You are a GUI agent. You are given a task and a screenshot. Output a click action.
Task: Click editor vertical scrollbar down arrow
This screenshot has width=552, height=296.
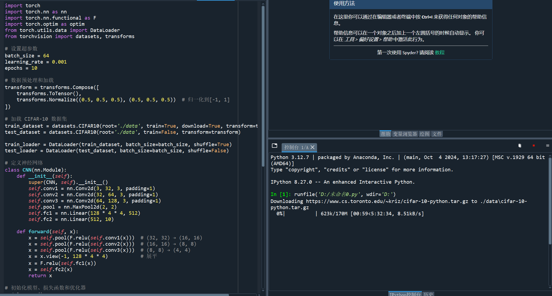(263, 291)
